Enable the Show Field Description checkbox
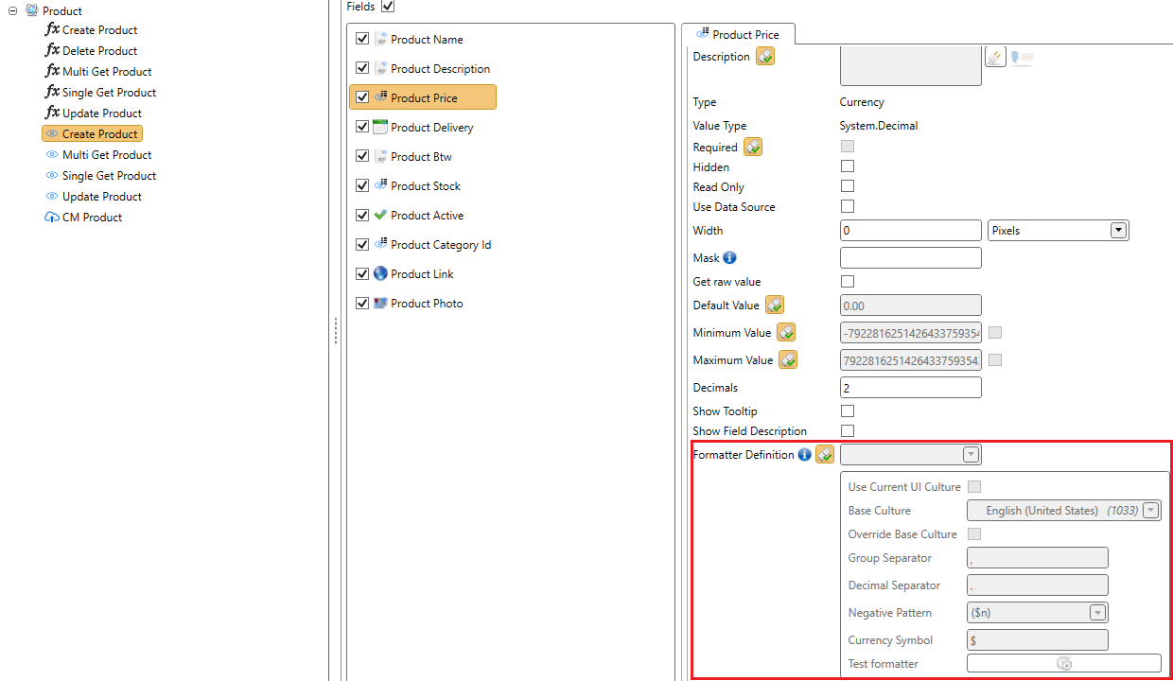Screen dimensions: 1173x681 [848, 430]
